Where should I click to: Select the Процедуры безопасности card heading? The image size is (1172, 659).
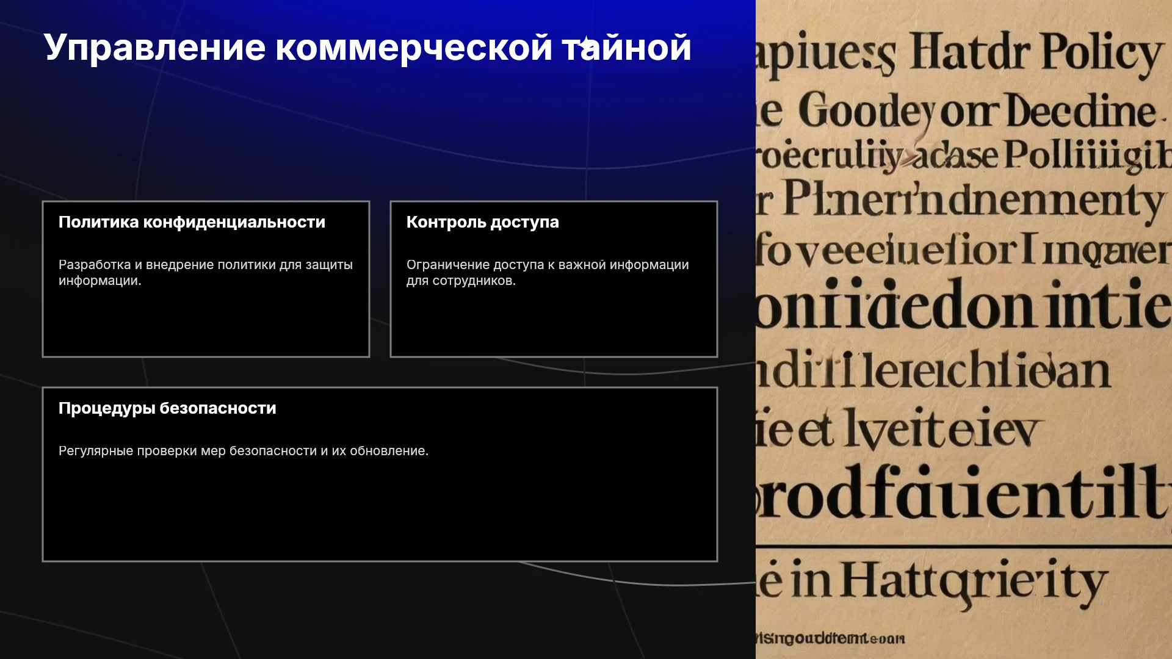click(x=167, y=408)
